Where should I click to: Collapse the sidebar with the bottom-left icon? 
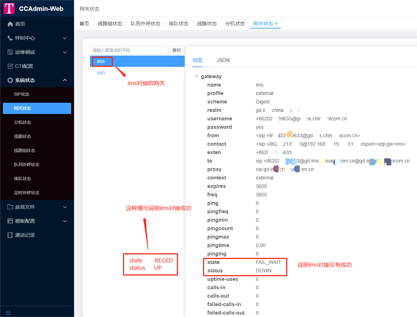tap(9, 312)
